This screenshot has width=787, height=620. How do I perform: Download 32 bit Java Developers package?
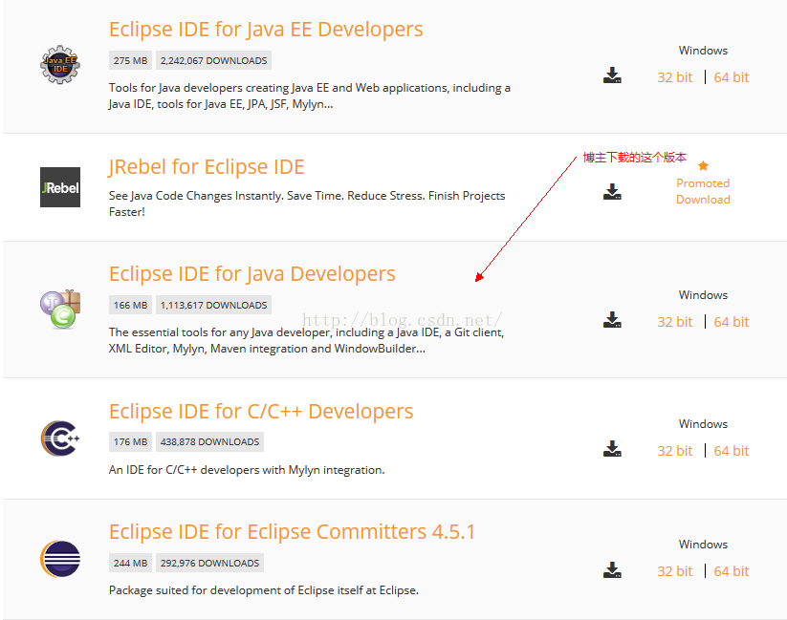(674, 322)
